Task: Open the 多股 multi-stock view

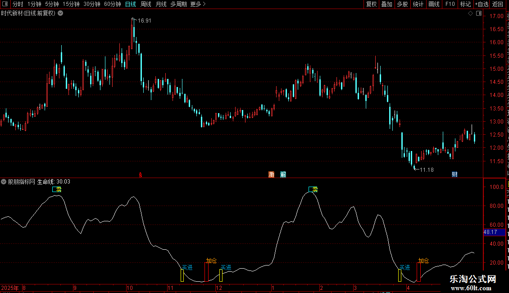Action: (x=403, y=4)
